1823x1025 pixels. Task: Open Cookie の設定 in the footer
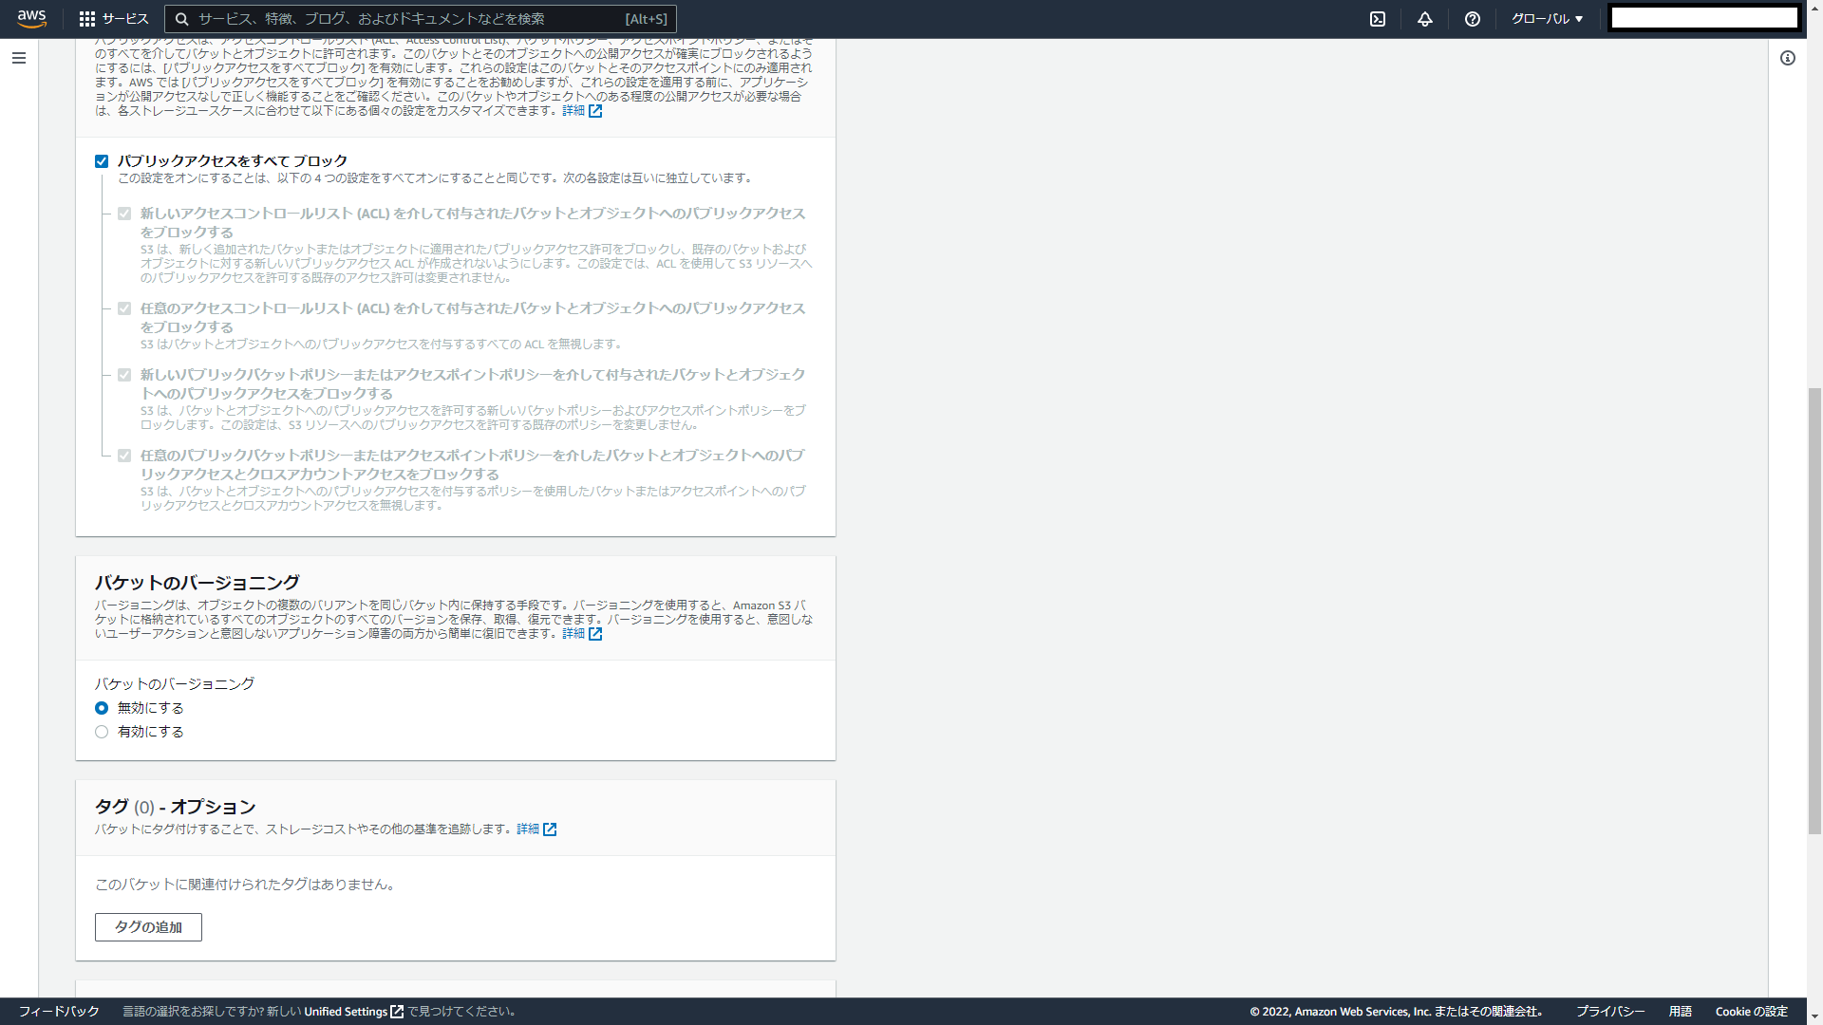pos(1752,1011)
